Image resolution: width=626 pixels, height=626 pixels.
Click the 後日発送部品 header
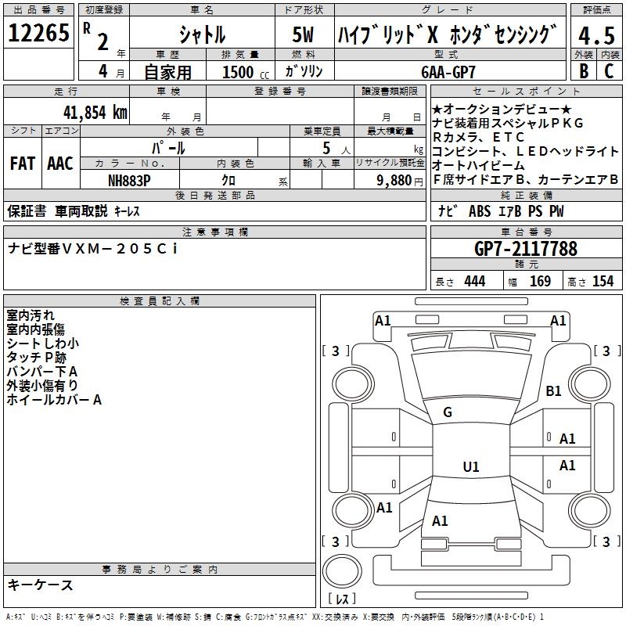point(214,195)
